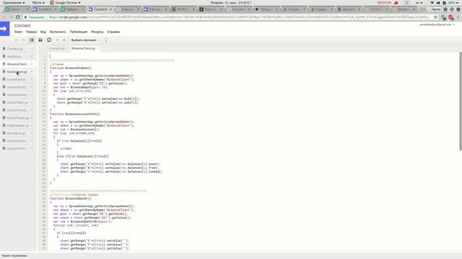Run the script with the play icon
The height and width of the screenshot is (259, 462).
pyautogui.click(x=58, y=40)
